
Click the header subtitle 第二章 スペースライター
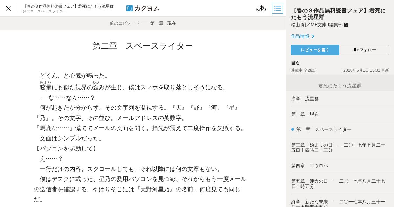point(45,11)
